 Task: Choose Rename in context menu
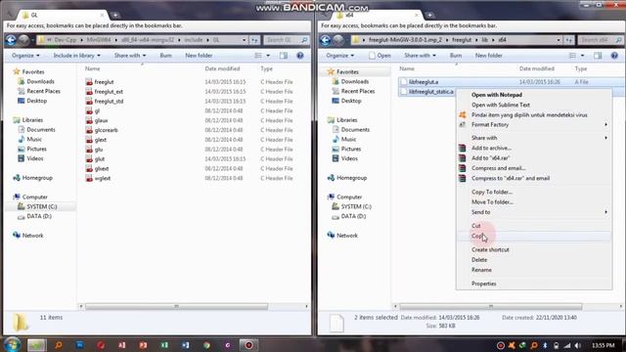(534, 270)
